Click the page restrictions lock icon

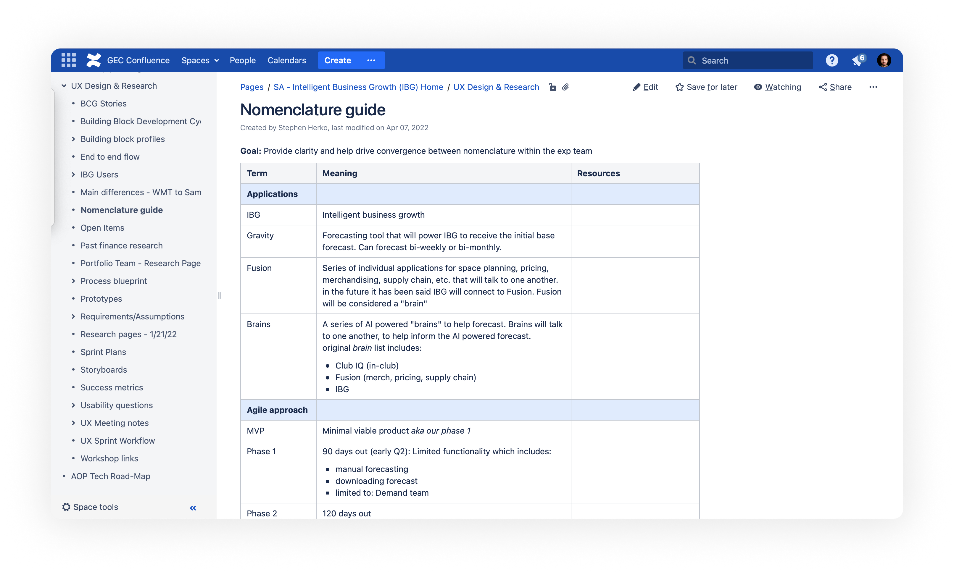pos(552,87)
